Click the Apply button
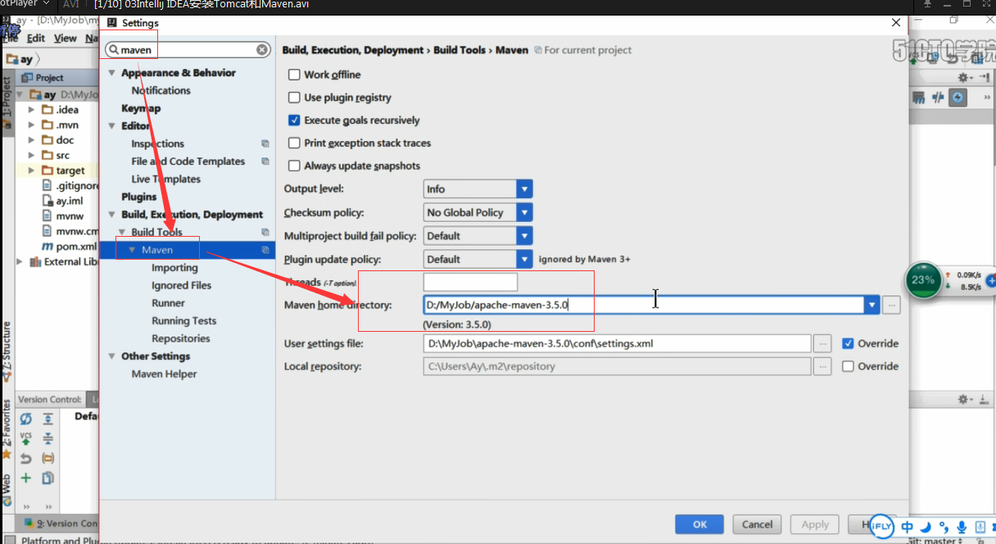The height and width of the screenshot is (544, 996). click(815, 524)
